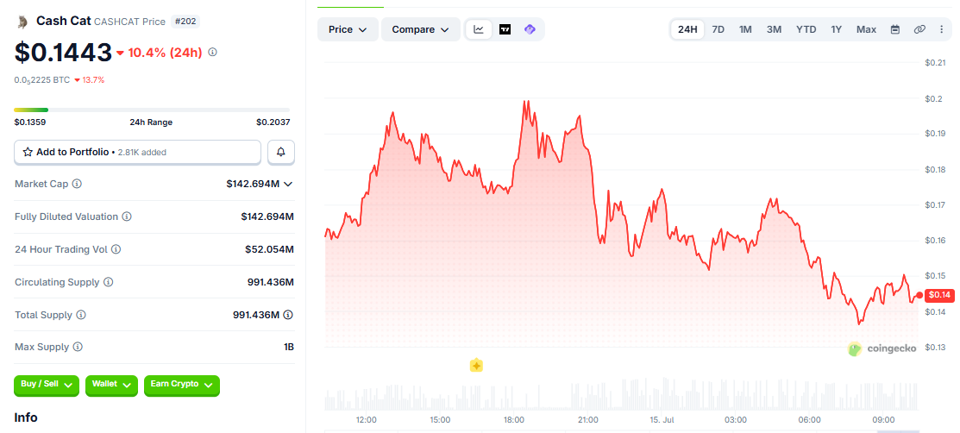Select the 3M time range tab
This screenshot has height=433, width=960.
coord(774,29)
